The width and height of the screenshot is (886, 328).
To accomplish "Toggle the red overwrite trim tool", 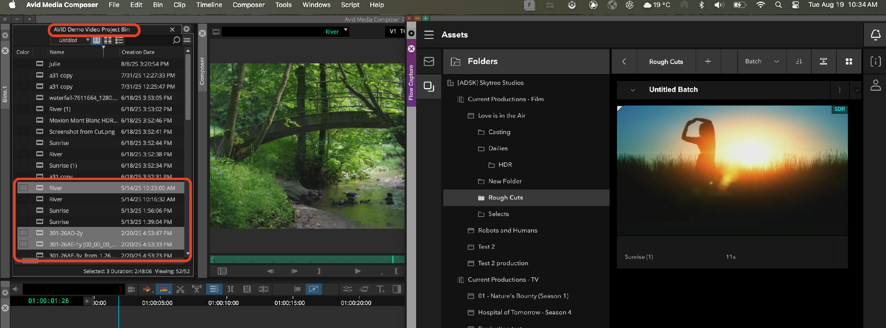I will [x=164, y=289].
